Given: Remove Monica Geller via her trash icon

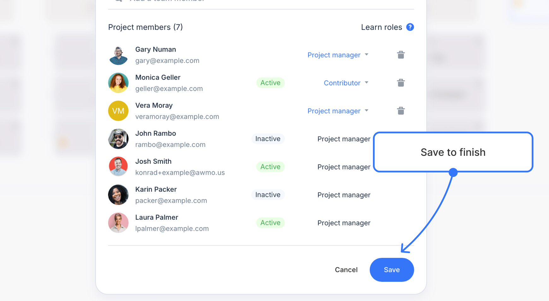Looking at the screenshot, I should 401,82.
